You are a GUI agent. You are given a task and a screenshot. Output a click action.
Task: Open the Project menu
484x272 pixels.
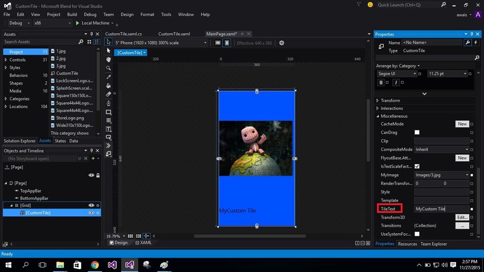pyautogui.click(x=53, y=15)
